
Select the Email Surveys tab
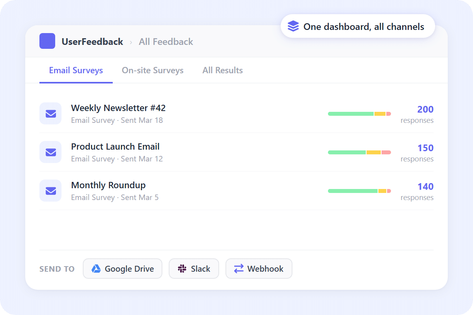click(x=76, y=70)
